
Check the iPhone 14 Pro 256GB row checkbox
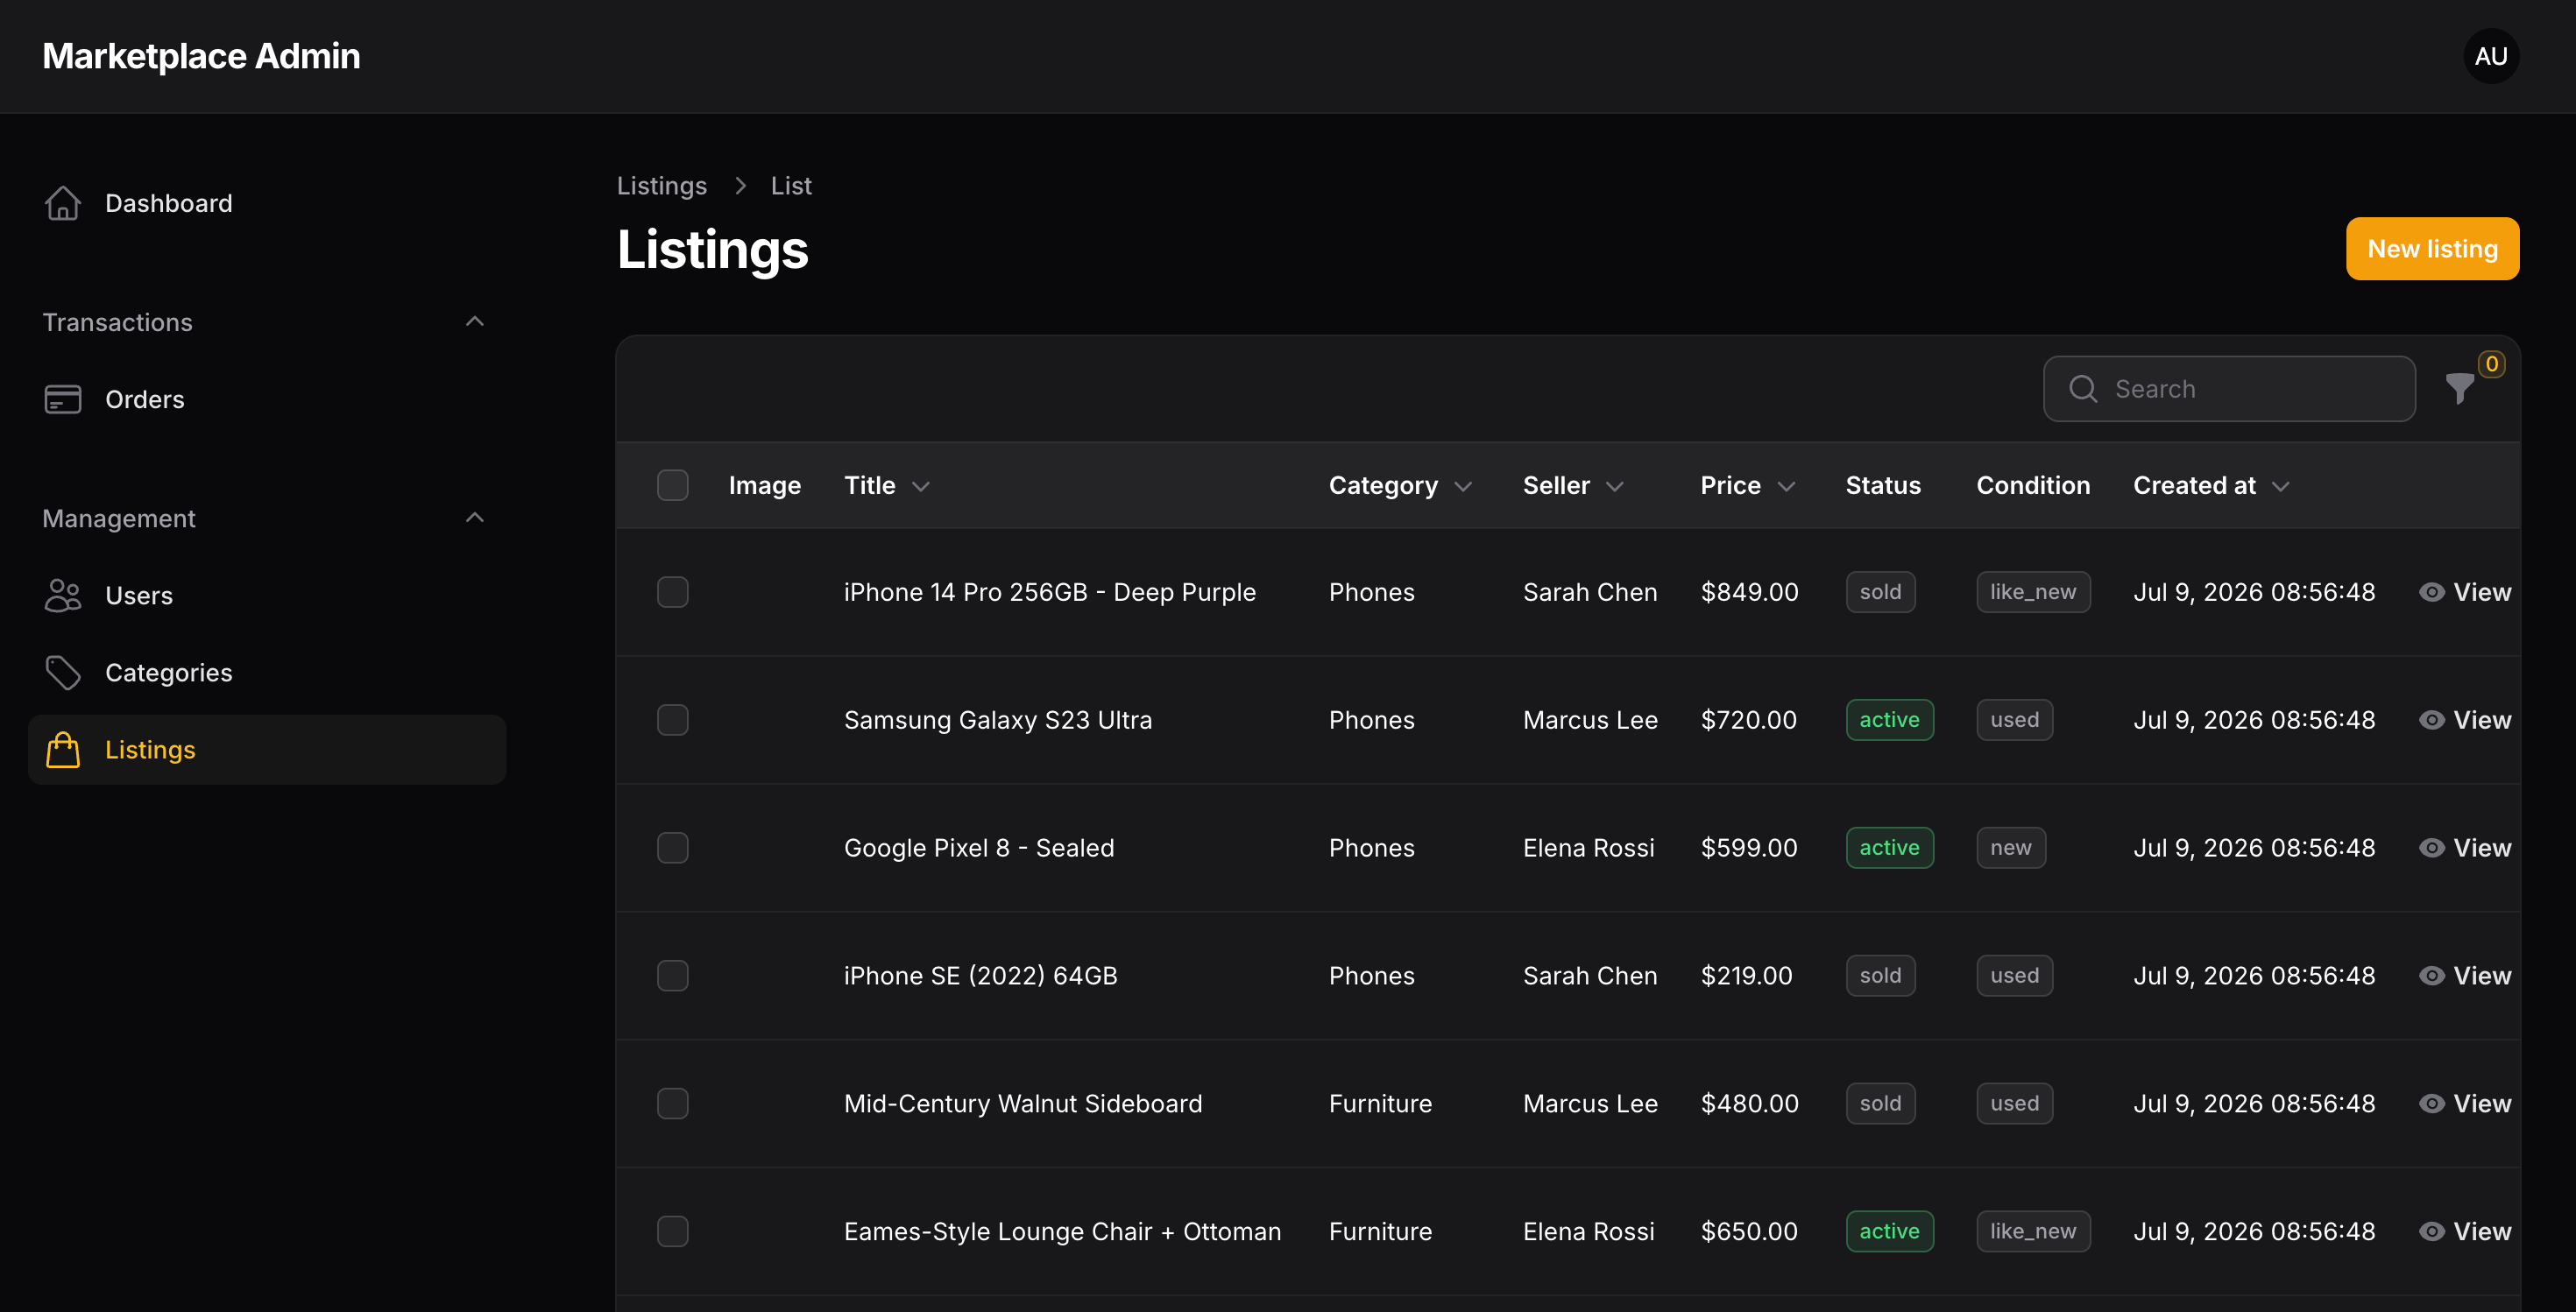(x=672, y=591)
